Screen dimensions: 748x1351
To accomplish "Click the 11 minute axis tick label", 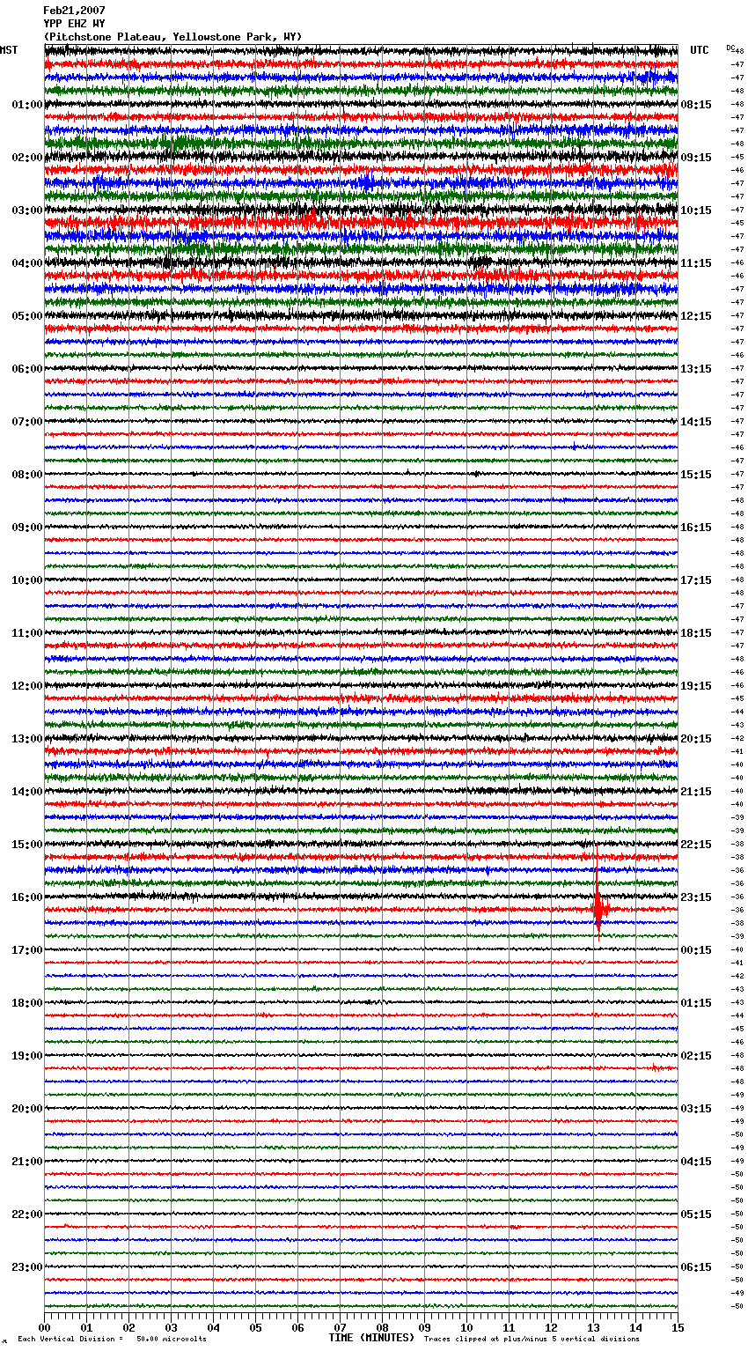I will (x=509, y=1327).
